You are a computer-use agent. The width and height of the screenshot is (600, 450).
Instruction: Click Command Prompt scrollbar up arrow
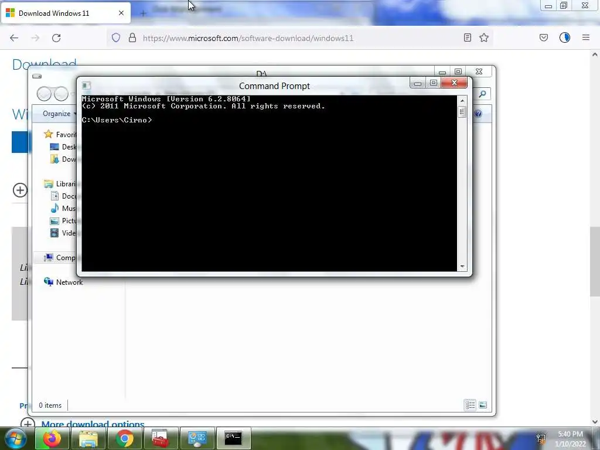pos(462,101)
